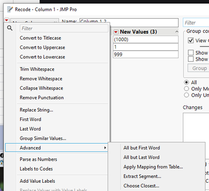Open Choose Closest... option

[141, 186]
